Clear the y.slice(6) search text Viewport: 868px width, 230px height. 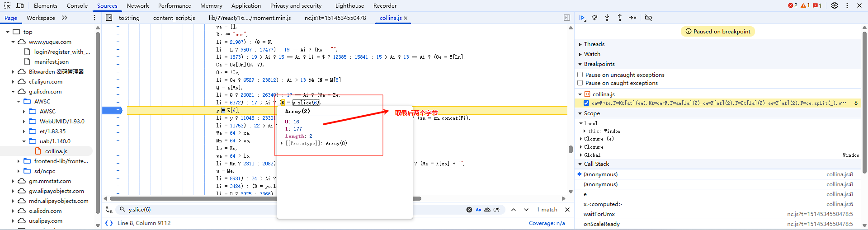click(469, 210)
